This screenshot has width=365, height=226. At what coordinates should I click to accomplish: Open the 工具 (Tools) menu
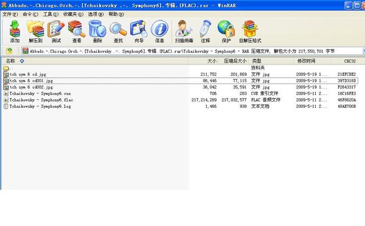[50, 14]
